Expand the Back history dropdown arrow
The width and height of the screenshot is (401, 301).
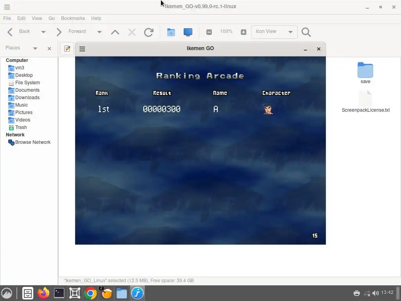coord(43,32)
